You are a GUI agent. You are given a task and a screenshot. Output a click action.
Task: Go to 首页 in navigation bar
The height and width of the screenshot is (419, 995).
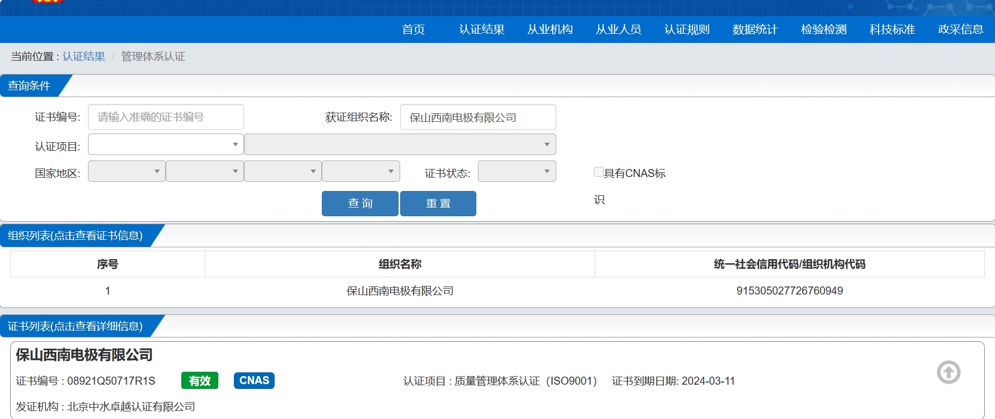(414, 30)
